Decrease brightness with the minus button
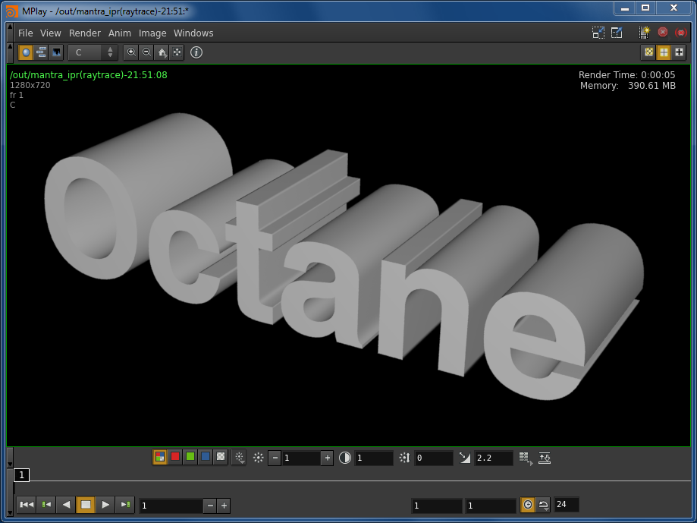This screenshot has height=523, width=697. click(275, 458)
